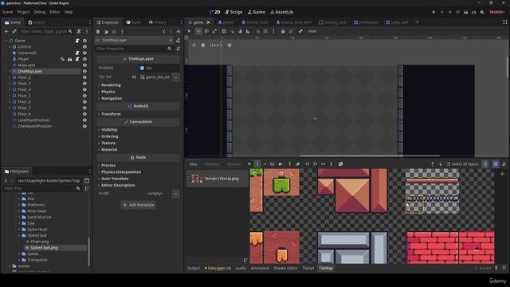Toggle the Select all layers option
This screenshot has height=287, width=510.
(x=462, y=164)
